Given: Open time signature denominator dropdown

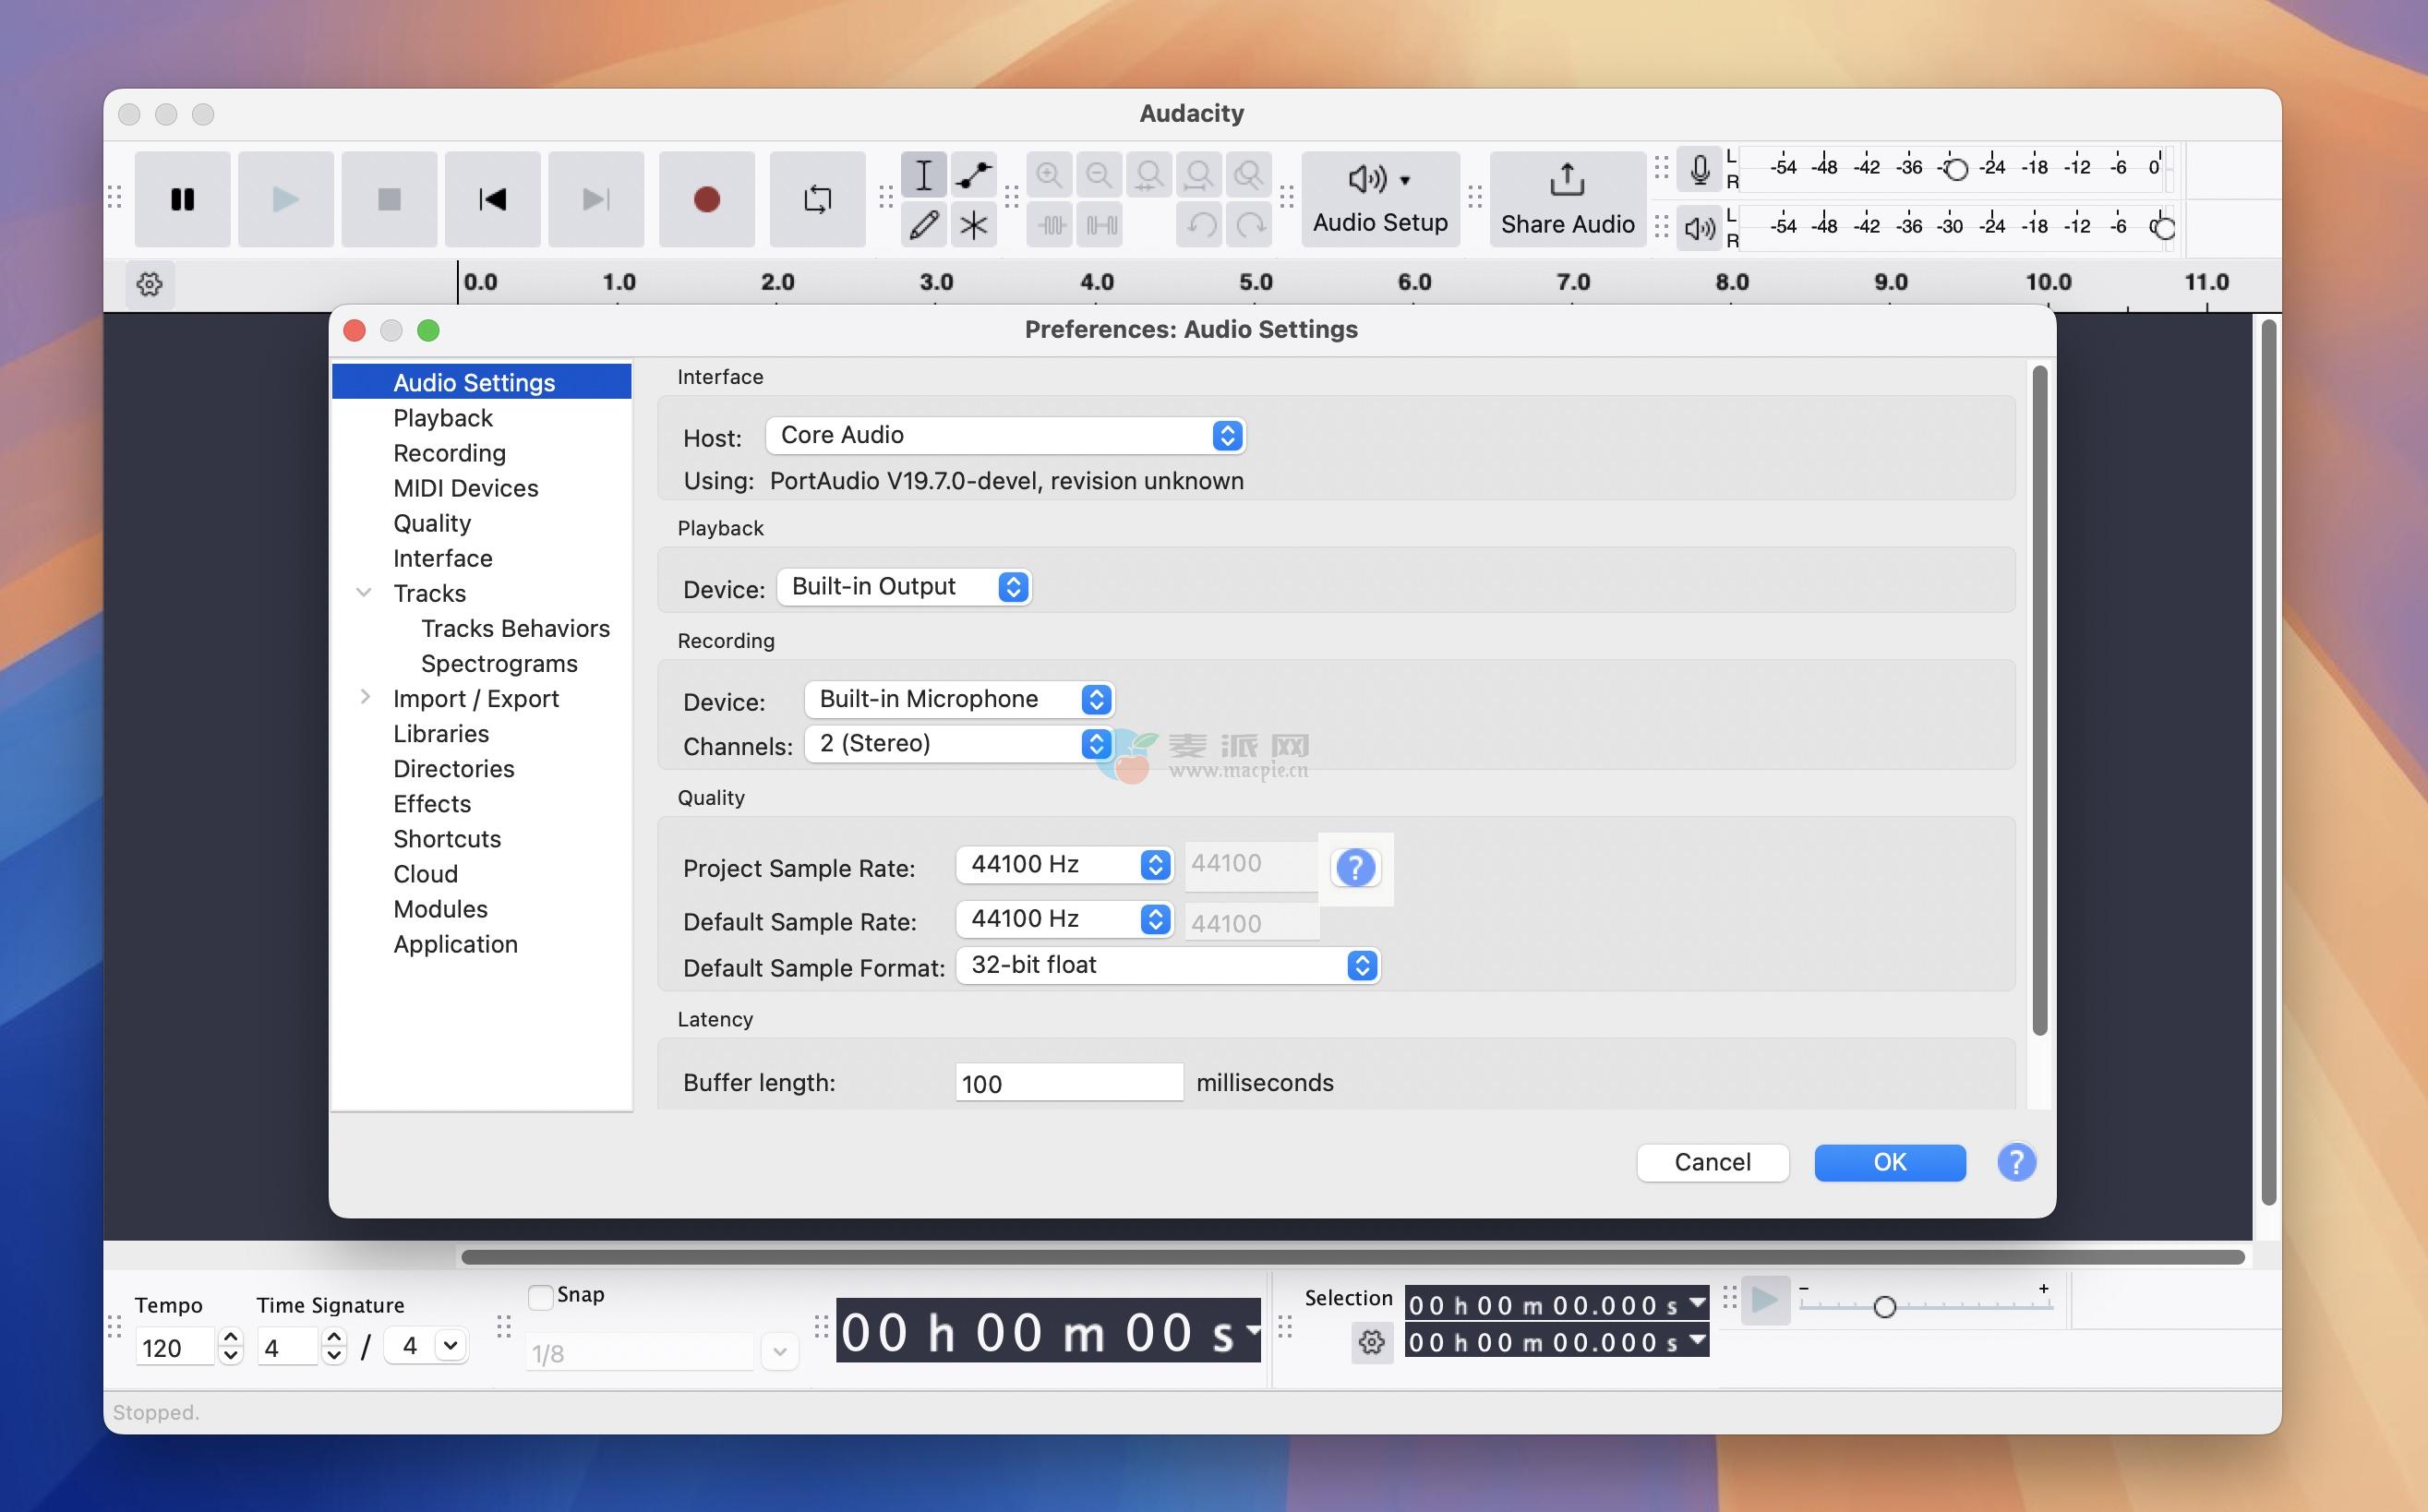Looking at the screenshot, I should click(450, 1346).
